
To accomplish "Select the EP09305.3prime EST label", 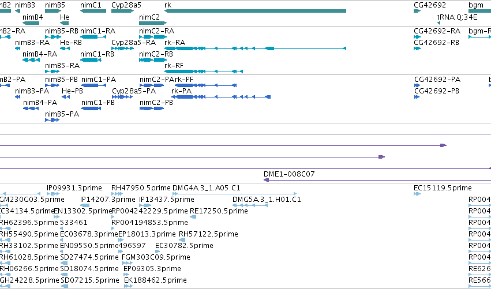I will click(x=152, y=269).
